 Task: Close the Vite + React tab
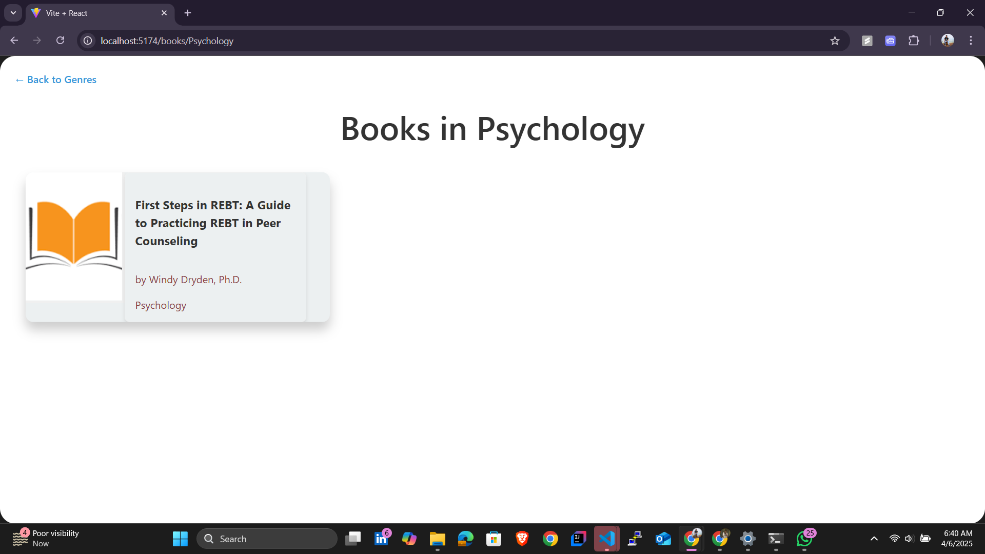tap(164, 13)
